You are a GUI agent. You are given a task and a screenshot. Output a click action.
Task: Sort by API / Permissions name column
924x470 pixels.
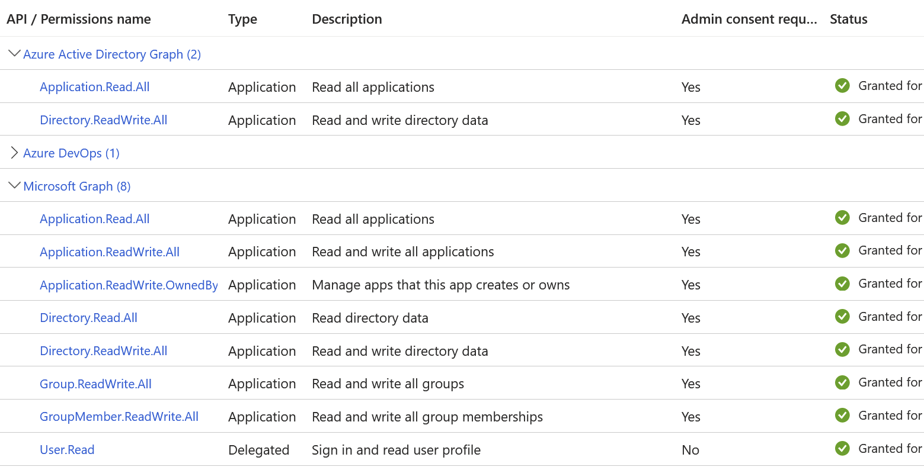(79, 19)
